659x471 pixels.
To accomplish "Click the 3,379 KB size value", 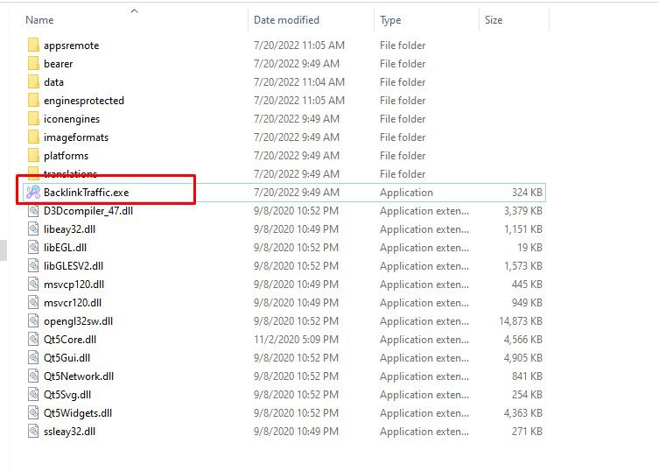I will coord(523,211).
